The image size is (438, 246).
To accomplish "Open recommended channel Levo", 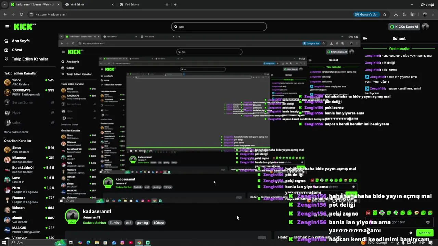I will pos(29,180).
